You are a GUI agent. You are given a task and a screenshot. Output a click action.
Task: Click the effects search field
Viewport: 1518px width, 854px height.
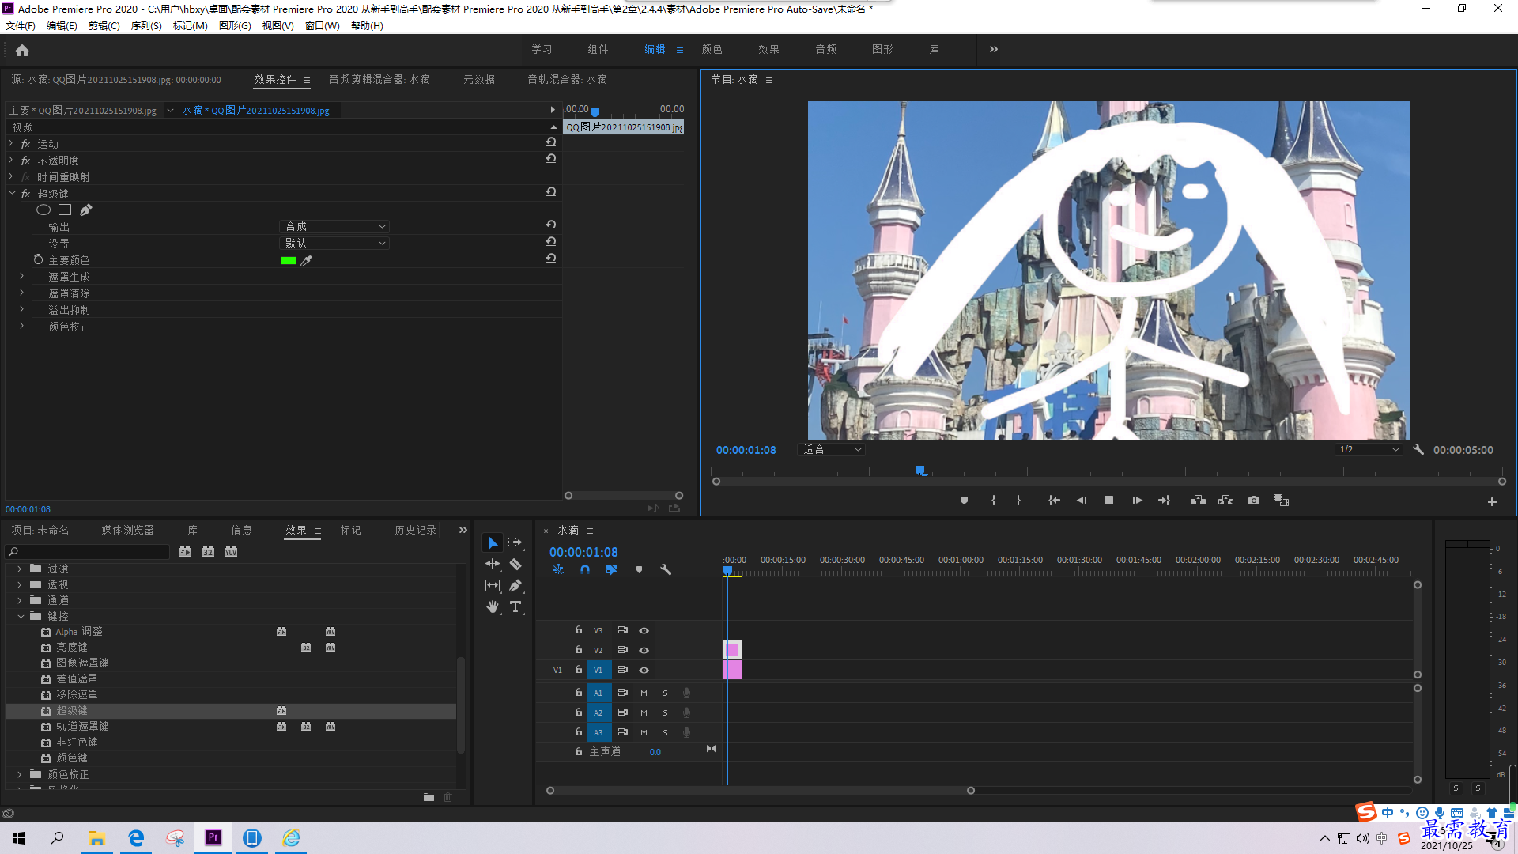pos(89,551)
